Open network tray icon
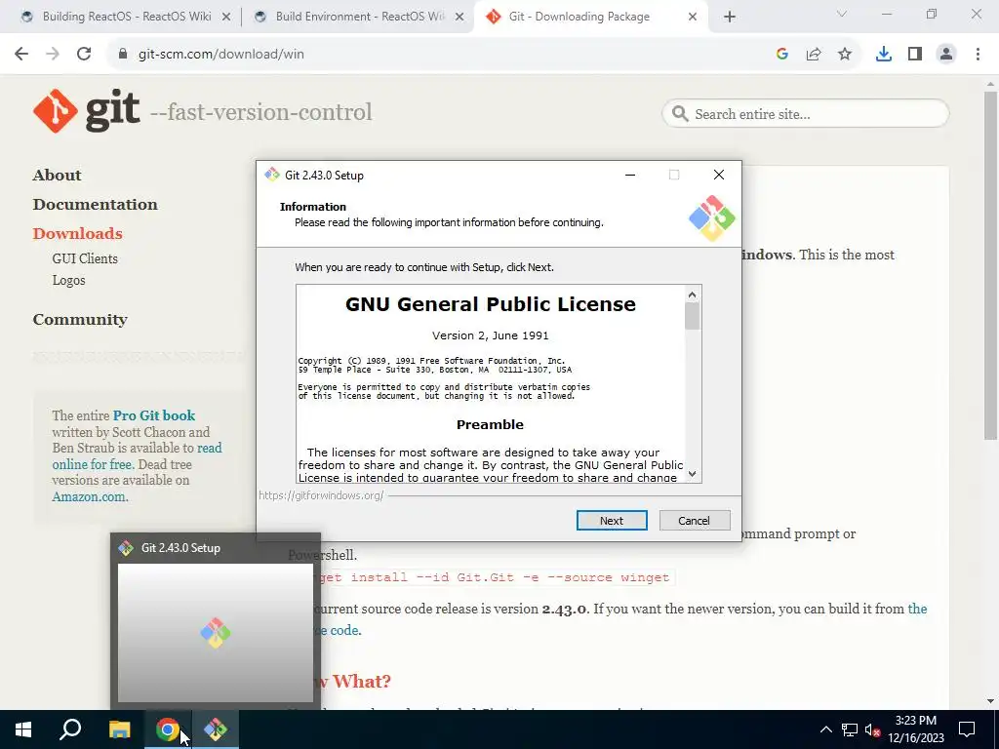999x749 pixels. click(850, 729)
